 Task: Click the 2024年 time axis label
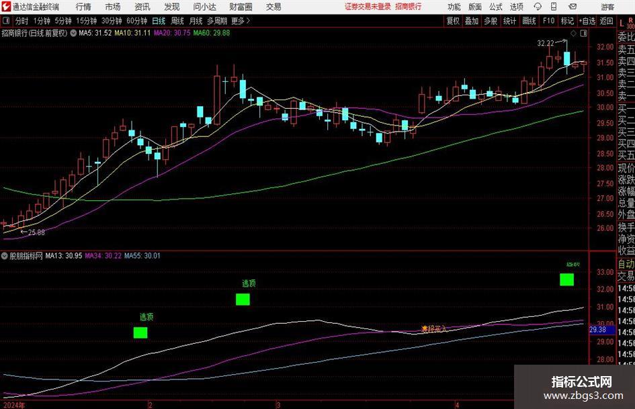tap(14, 406)
